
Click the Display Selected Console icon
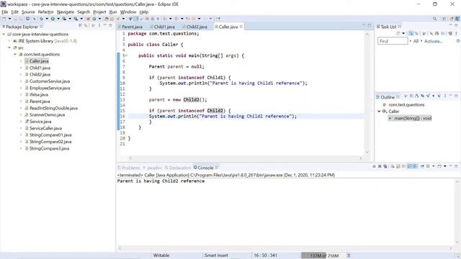pyautogui.click(x=428, y=166)
